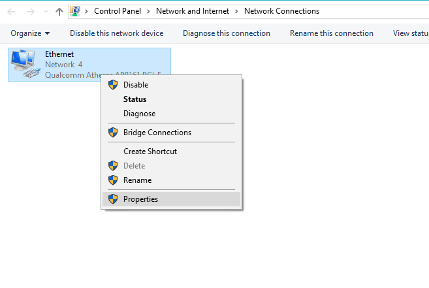Click Disable this network device

[116, 33]
